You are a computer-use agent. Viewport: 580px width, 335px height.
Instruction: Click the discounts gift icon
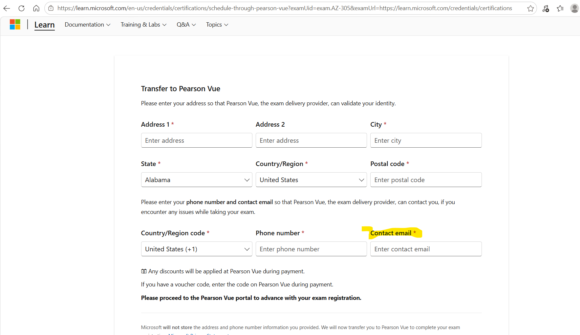point(144,271)
